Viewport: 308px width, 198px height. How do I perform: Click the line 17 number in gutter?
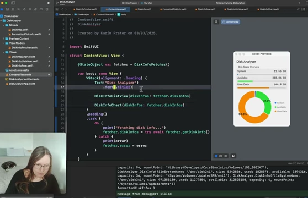62,87
